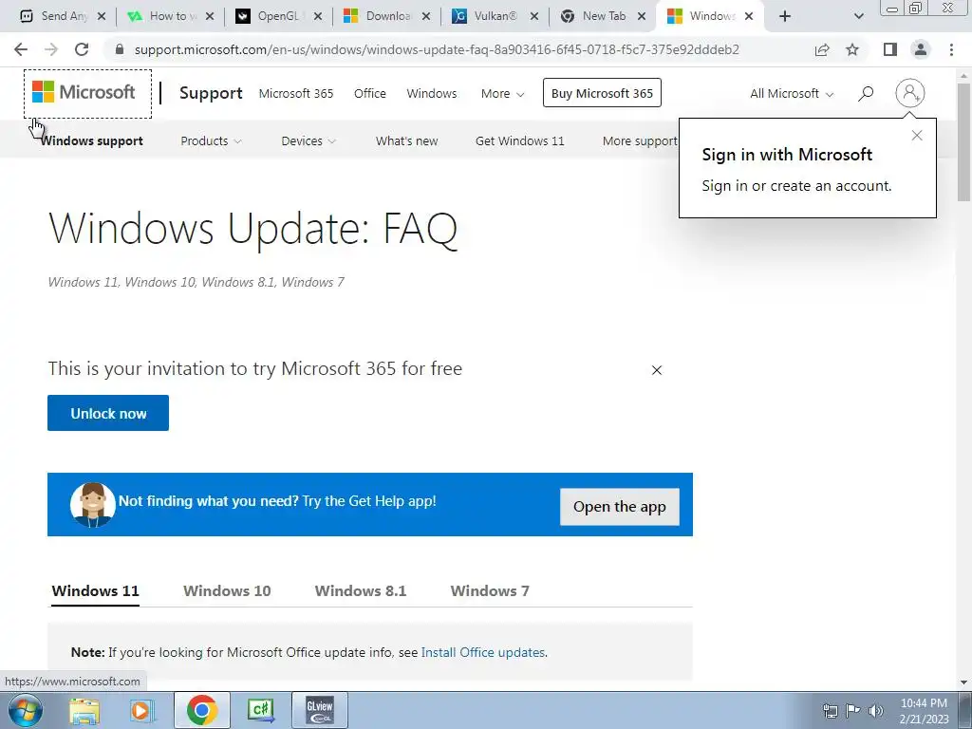
Task: Open the tab search dropdown
Action: pyautogui.click(x=858, y=16)
